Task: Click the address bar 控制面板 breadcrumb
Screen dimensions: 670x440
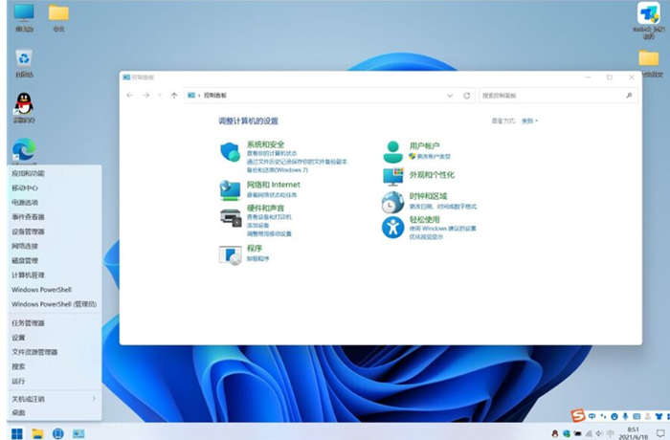Action: point(215,96)
